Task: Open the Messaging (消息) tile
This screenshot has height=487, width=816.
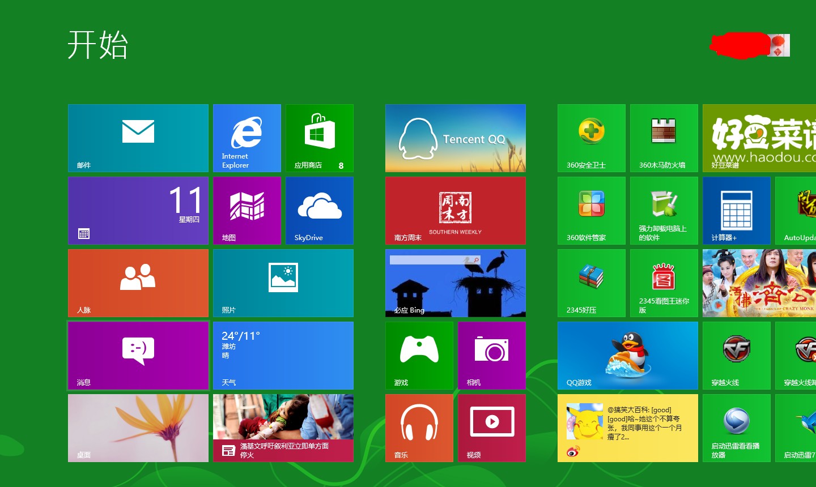Action: [138, 356]
